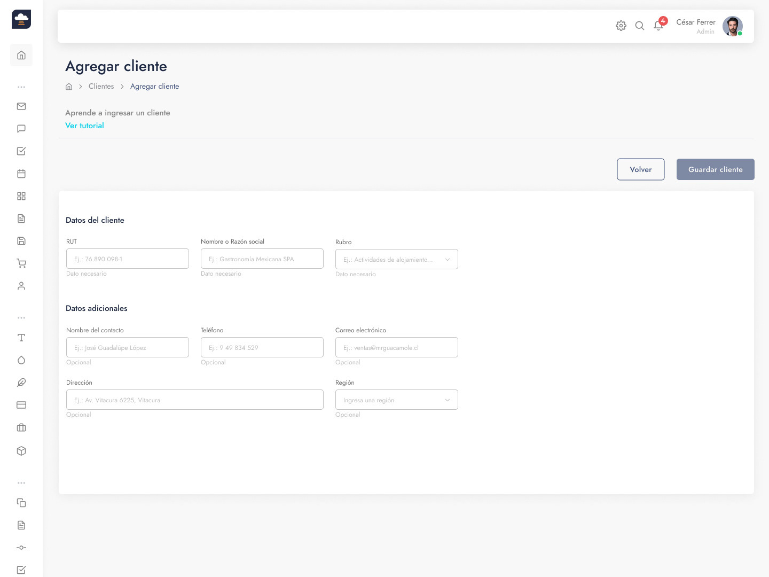Screen dimensions: 769x577
Task: Open the user profile icon in the sidebar
Action: click(x=21, y=286)
